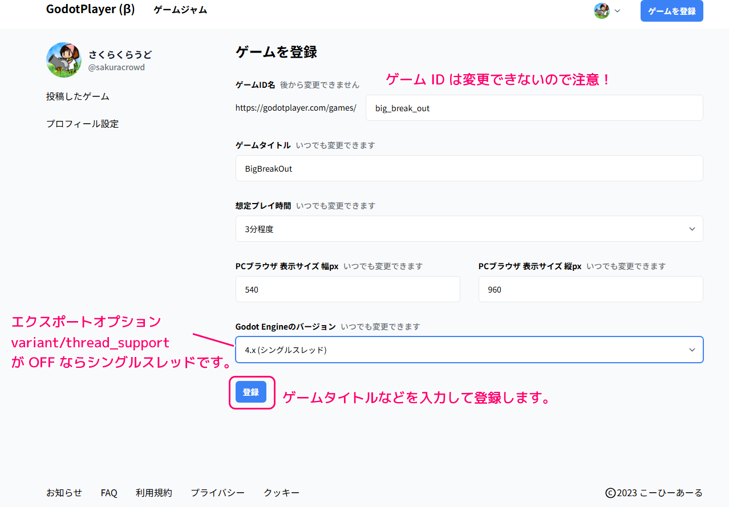Screen dimensions: 729x507
Task: Focus the game ID field big_break_out
Action: tap(534, 108)
